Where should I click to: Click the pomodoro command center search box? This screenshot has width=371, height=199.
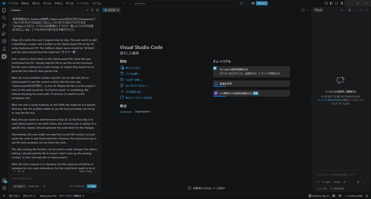[x=185, y=3]
